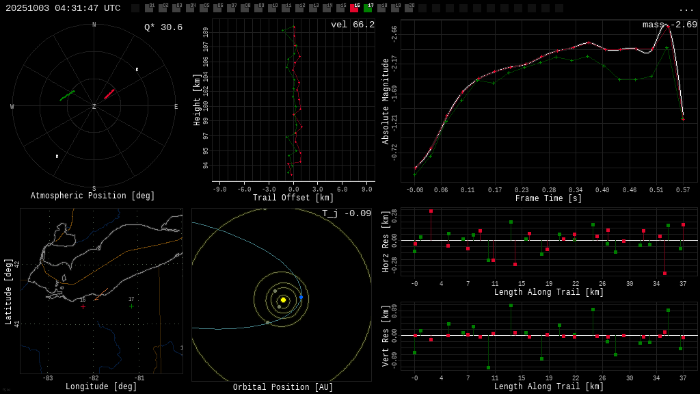Click the Trail Offset [km] axis label
The image size is (700, 394).
click(x=293, y=198)
